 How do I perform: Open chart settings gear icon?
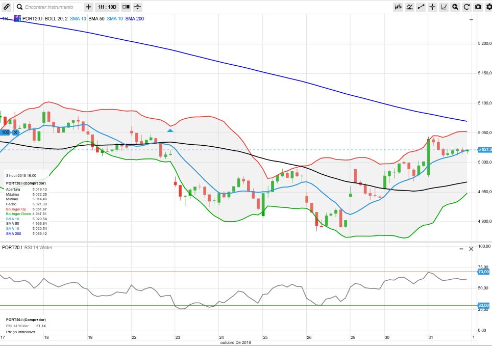[488, 7]
